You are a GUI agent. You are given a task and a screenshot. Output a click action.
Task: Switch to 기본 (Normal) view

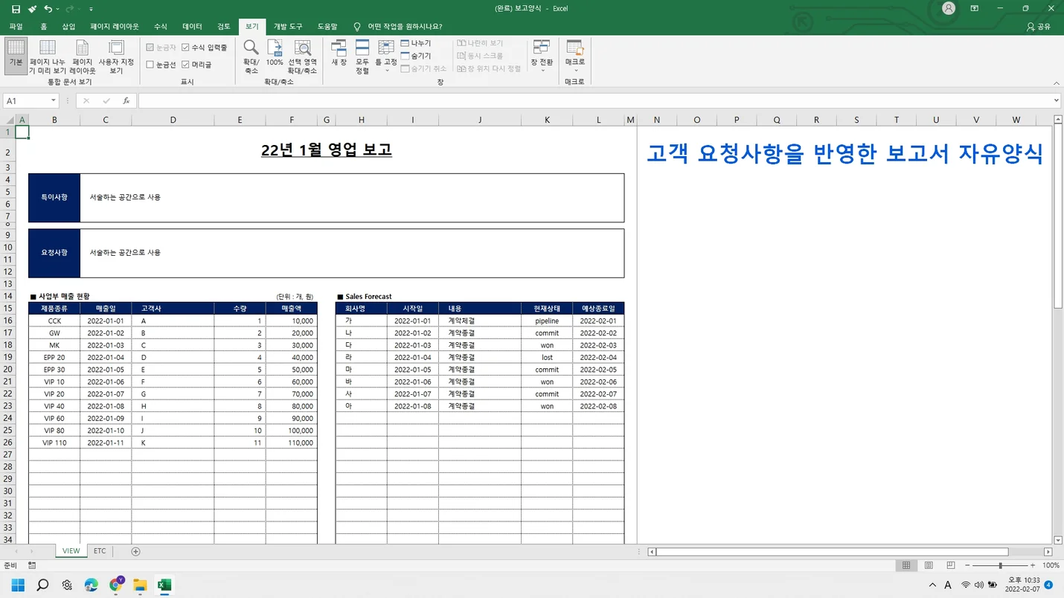[16, 56]
